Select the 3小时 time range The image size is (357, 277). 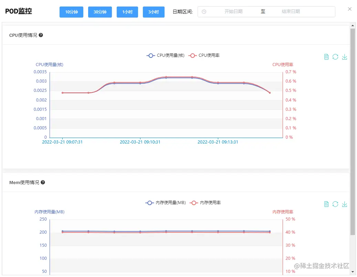click(154, 12)
